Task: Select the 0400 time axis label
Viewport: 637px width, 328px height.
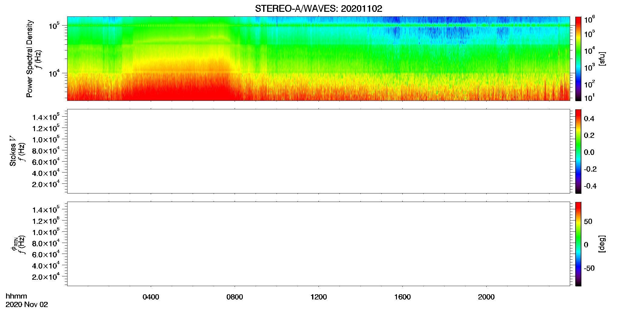Action: (151, 297)
